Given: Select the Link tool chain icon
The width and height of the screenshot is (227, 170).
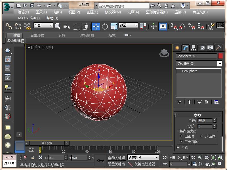Looking at the screenshot, I should tap(9, 26).
